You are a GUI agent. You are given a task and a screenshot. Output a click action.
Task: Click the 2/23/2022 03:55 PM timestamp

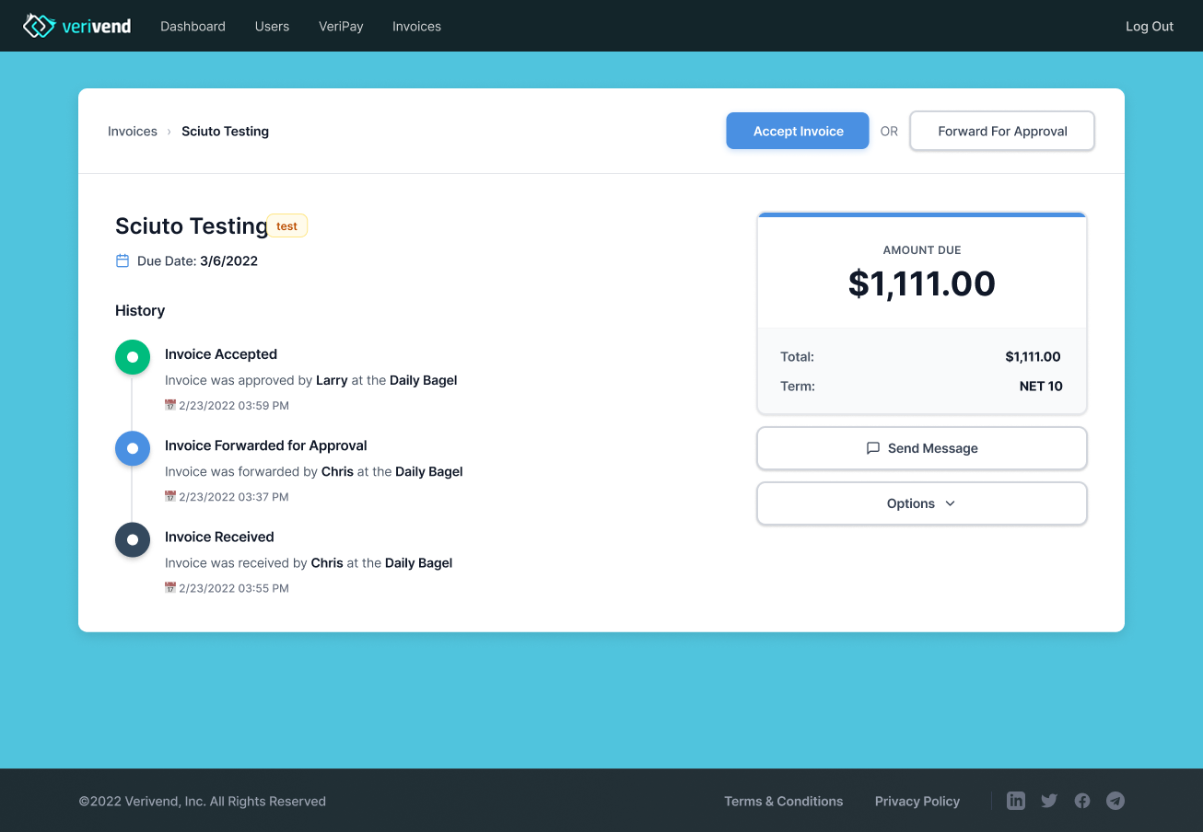234,587
